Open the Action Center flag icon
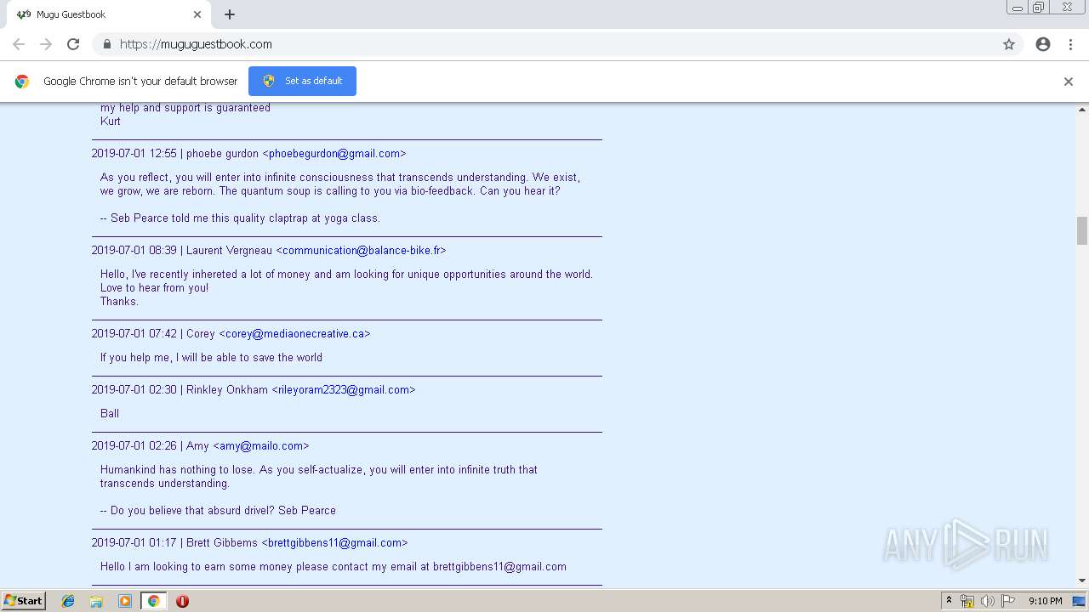The height and width of the screenshot is (612, 1089). [x=1008, y=601]
